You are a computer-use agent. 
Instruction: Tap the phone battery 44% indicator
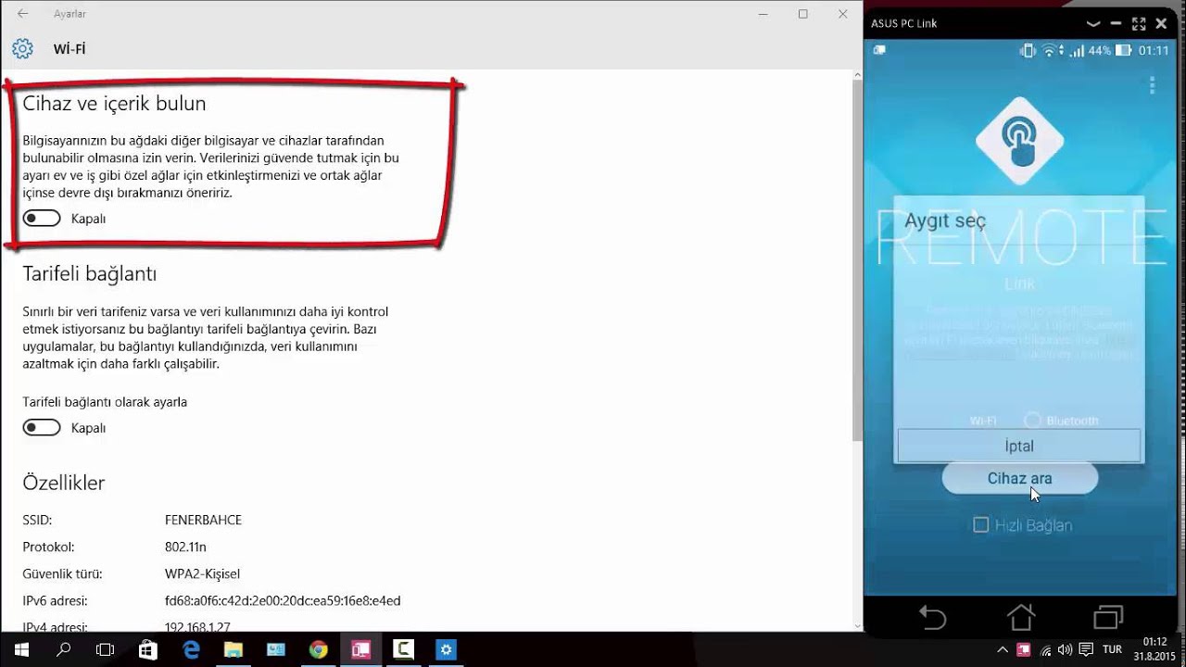(x=1110, y=51)
